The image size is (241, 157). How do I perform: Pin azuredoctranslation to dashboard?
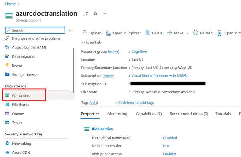click(86, 14)
